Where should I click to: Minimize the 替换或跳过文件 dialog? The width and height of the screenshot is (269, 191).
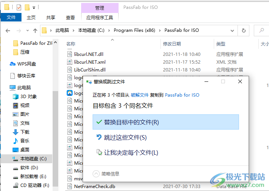pos(206,81)
